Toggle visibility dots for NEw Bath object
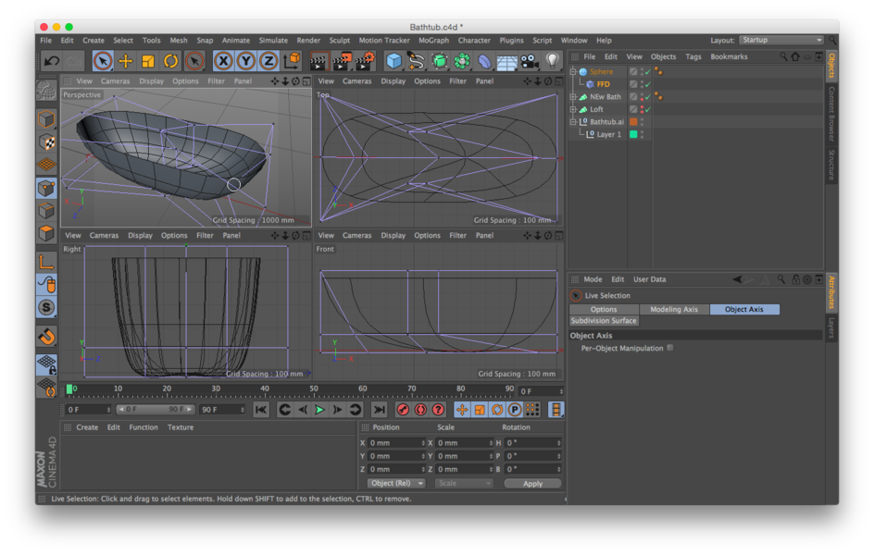874x555 pixels. click(x=642, y=97)
